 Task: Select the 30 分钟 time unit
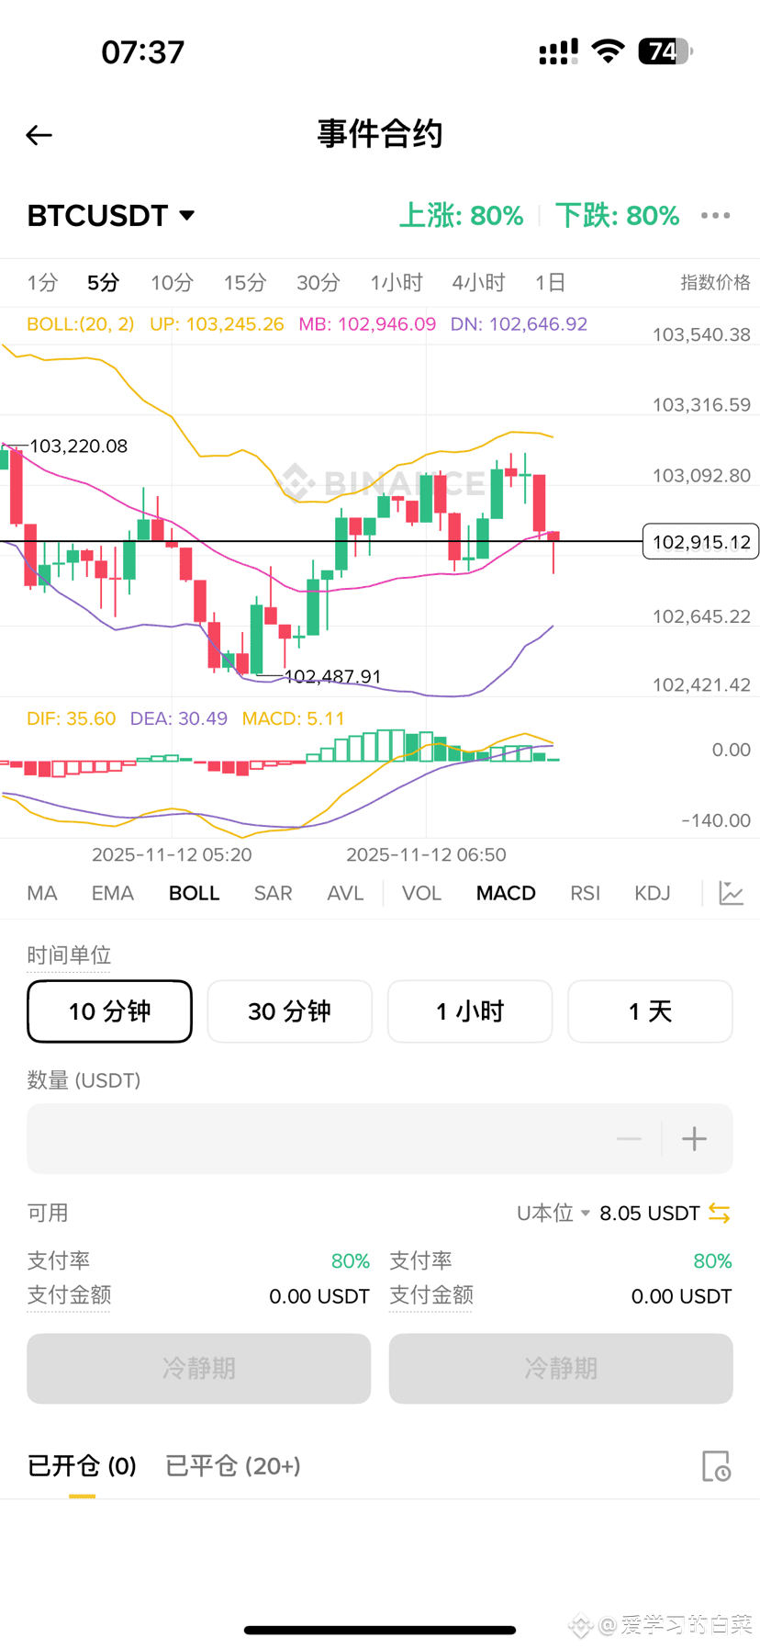click(290, 1011)
